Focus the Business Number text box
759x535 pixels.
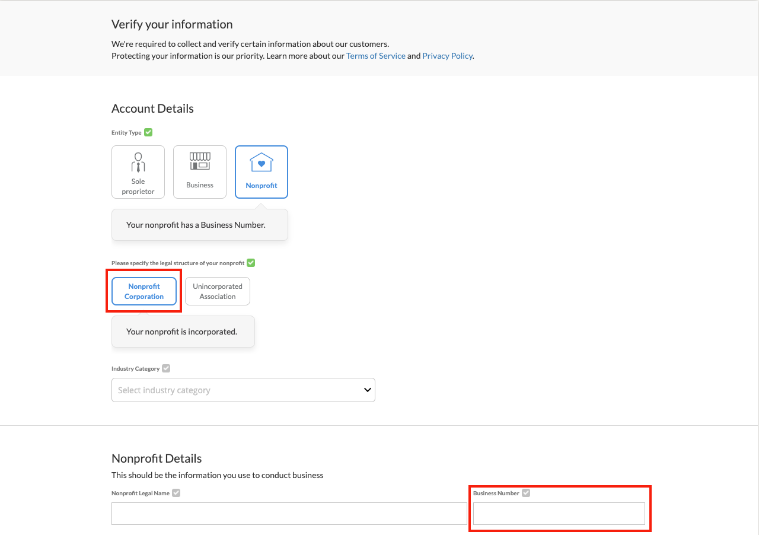[559, 514]
